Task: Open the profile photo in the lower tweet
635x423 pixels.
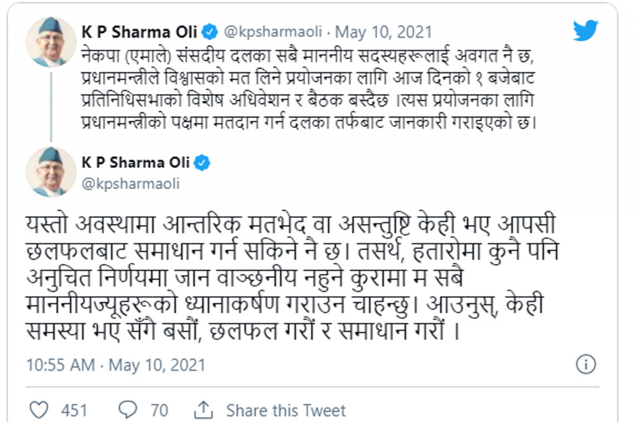Action: [x=51, y=172]
